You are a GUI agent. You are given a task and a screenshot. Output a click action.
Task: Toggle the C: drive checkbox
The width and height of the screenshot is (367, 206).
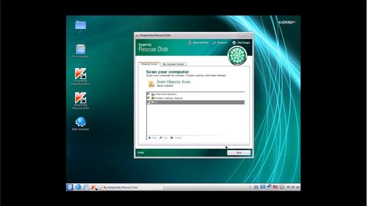click(148, 102)
